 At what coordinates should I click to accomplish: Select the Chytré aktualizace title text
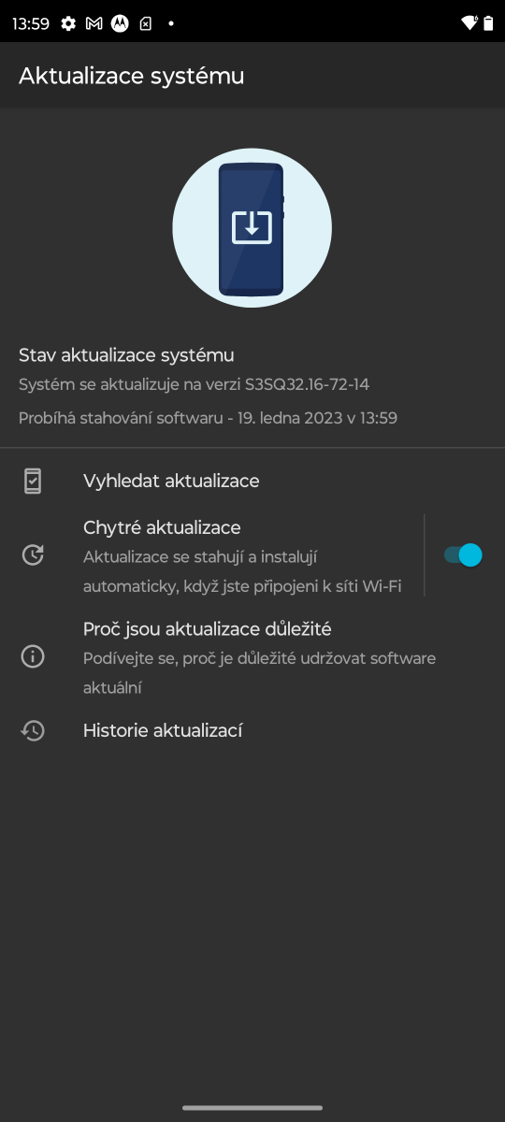pyautogui.click(x=162, y=527)
